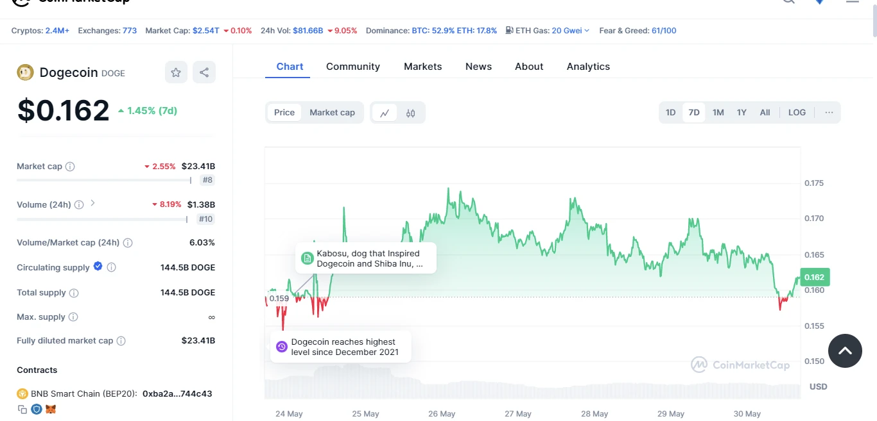Image resolution: width=877 pixels, height=421 pixels.
Task: Show Fully diluted market cap info icon
Action: coord(121,341)
